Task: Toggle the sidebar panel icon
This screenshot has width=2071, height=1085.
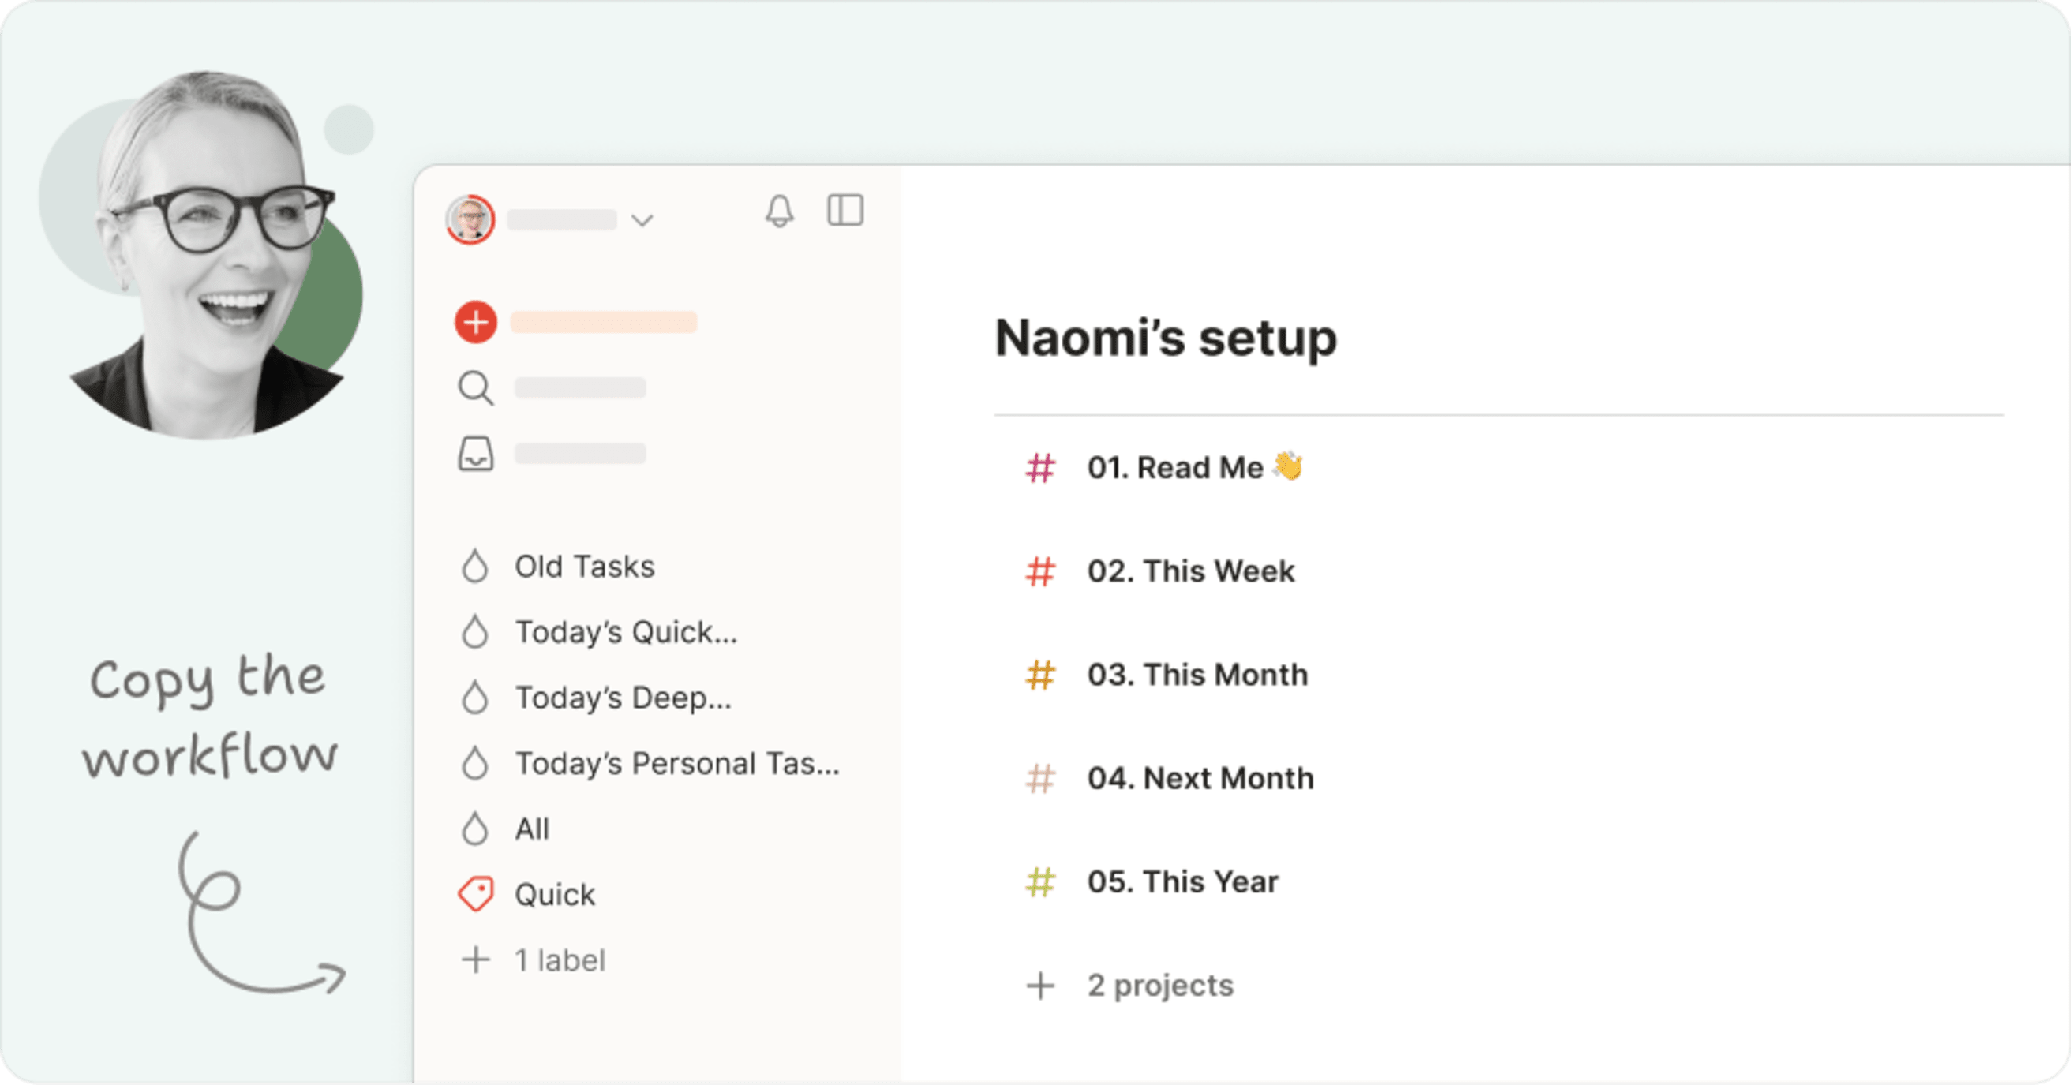Action: coord(845,211)
